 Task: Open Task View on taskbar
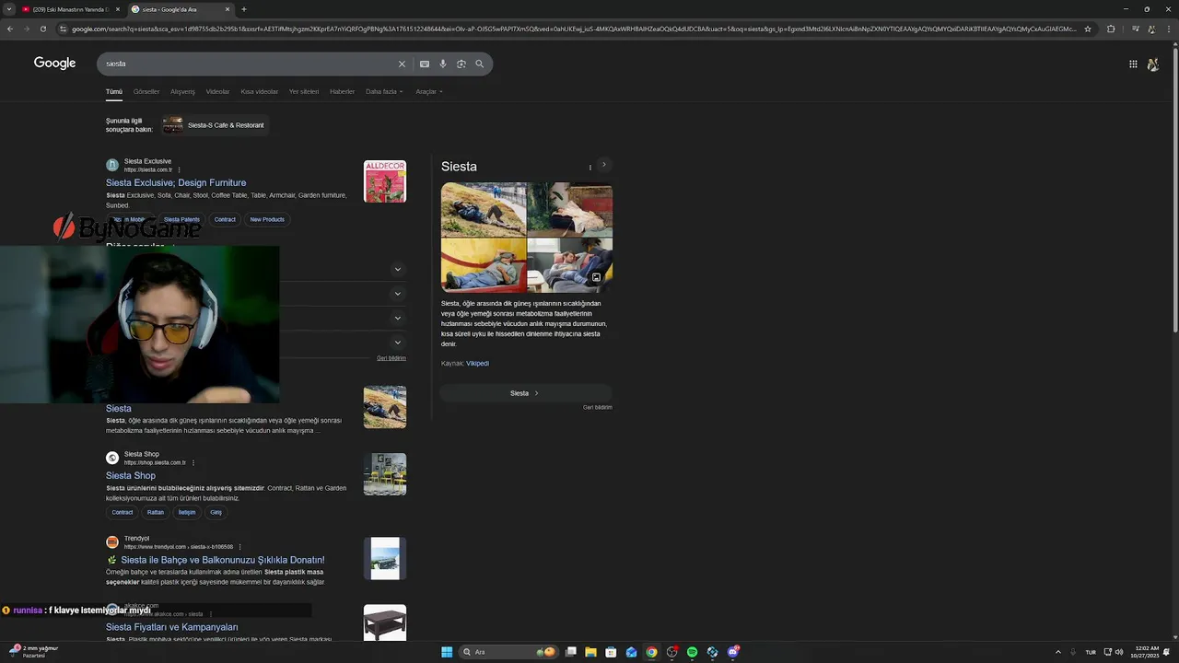click(x=571, y=652)
